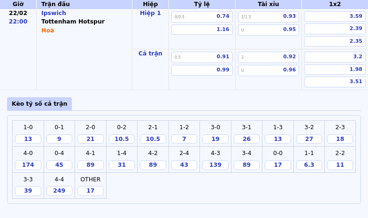Click Tottenham Hotspur team name
The width and height of the screenshot is (368, 218).
click(73, 22)
